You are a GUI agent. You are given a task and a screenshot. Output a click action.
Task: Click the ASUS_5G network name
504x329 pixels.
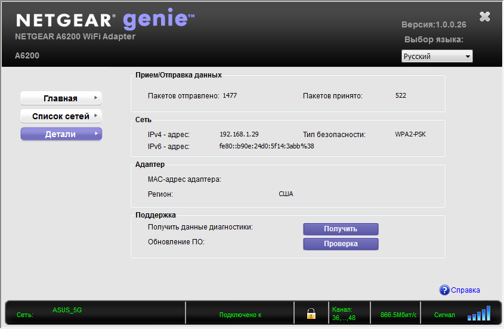pos(67,310)
